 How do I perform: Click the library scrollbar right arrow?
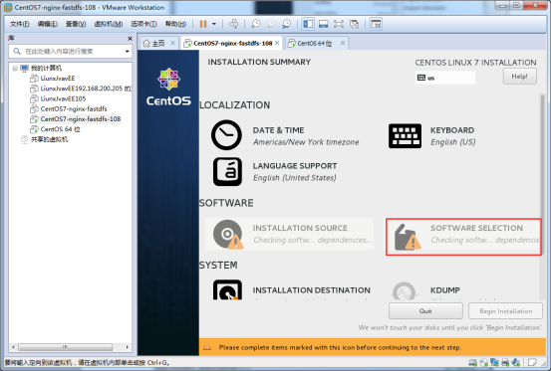[127, 347]
